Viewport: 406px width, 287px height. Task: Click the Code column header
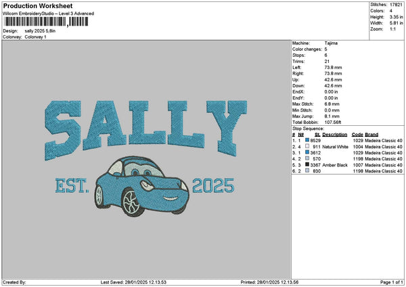357,134
